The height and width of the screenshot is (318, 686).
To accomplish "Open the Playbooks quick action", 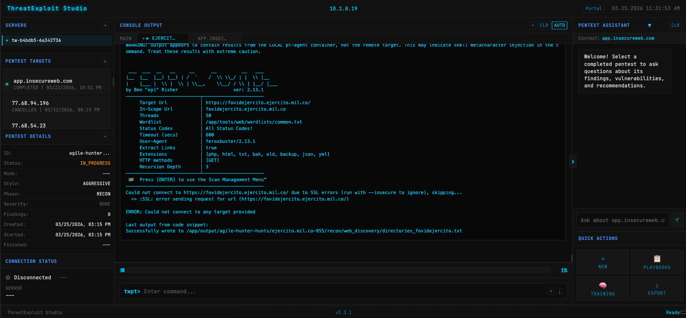I will click(x=657, y=262).
